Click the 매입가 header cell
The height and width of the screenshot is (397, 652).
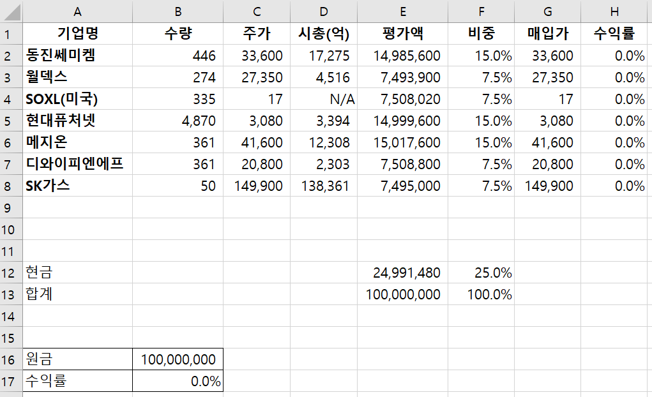click(x=548, y=34)
